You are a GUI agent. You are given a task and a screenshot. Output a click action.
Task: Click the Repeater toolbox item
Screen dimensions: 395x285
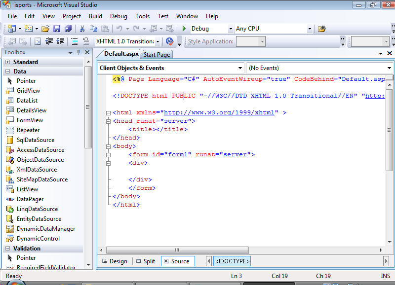point(28,130)
